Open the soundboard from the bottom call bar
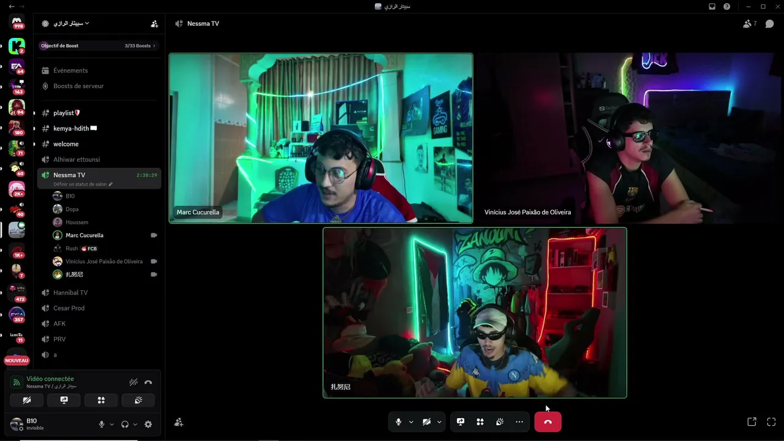The image size is (784, 441). point(500,421)
